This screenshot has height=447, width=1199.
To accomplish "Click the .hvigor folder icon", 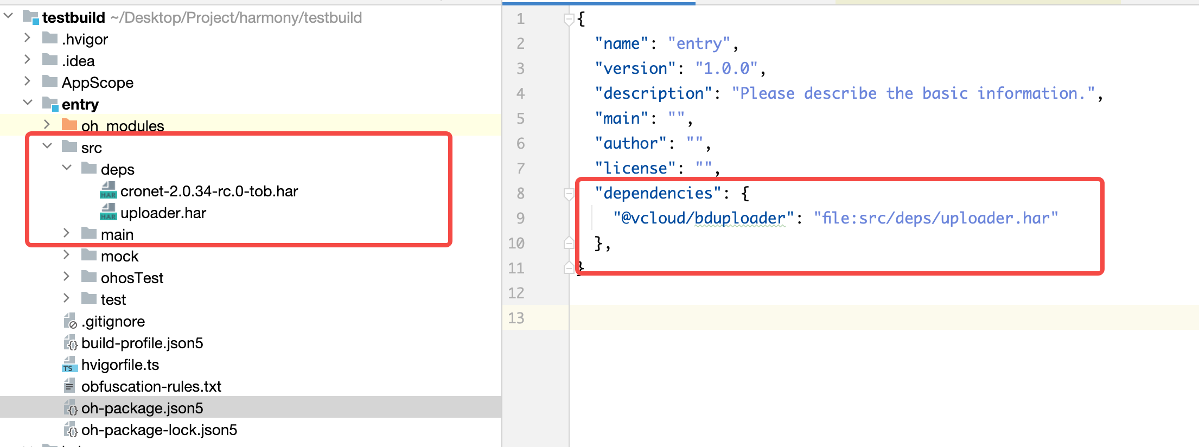I will pyautogui.click(x=50, y=38).
